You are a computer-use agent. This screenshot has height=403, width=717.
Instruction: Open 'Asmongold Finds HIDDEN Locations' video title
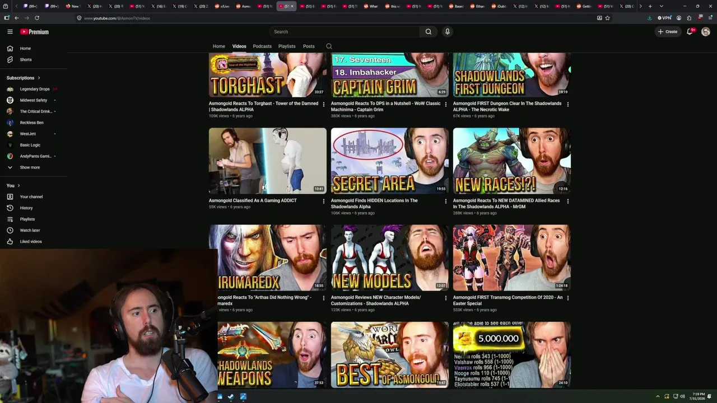(374, 204)
